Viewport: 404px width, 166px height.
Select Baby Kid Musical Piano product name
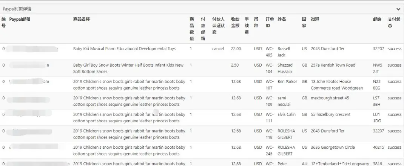[124, 49]
